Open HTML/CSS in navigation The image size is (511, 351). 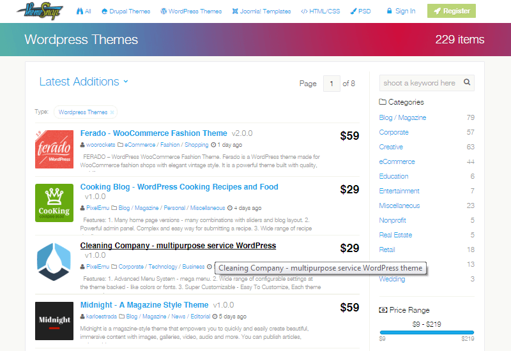(321, 11)
